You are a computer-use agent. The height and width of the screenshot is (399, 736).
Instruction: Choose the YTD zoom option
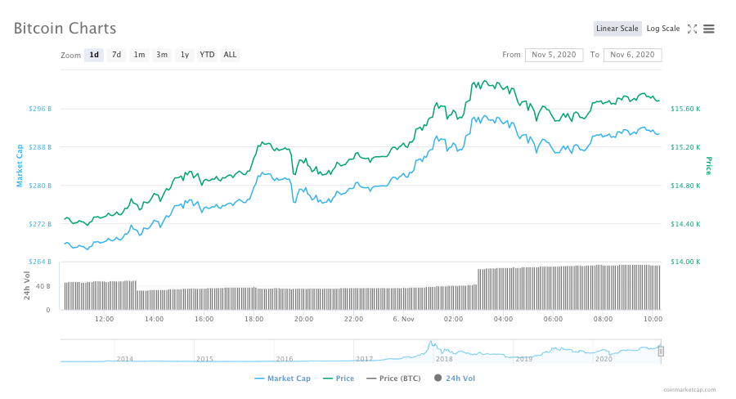click(208, 55)
